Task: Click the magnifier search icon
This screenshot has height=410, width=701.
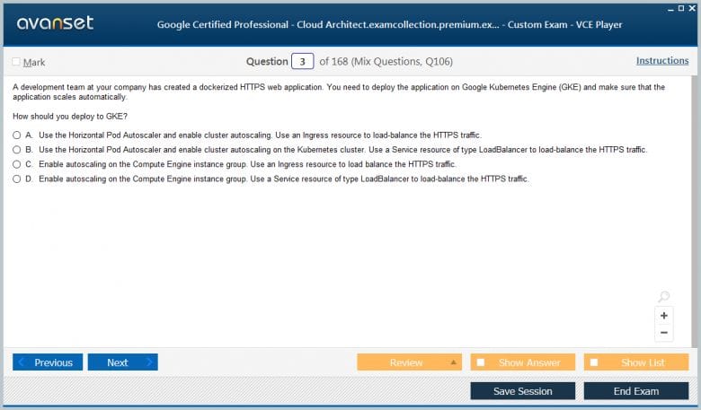Action: coord(664,296)
